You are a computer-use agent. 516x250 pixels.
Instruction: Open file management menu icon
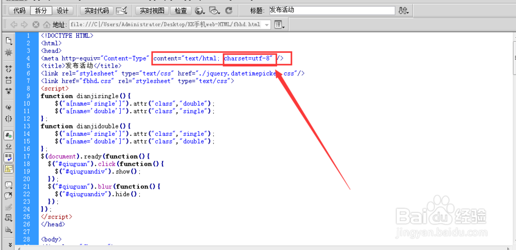pos(404,11)
